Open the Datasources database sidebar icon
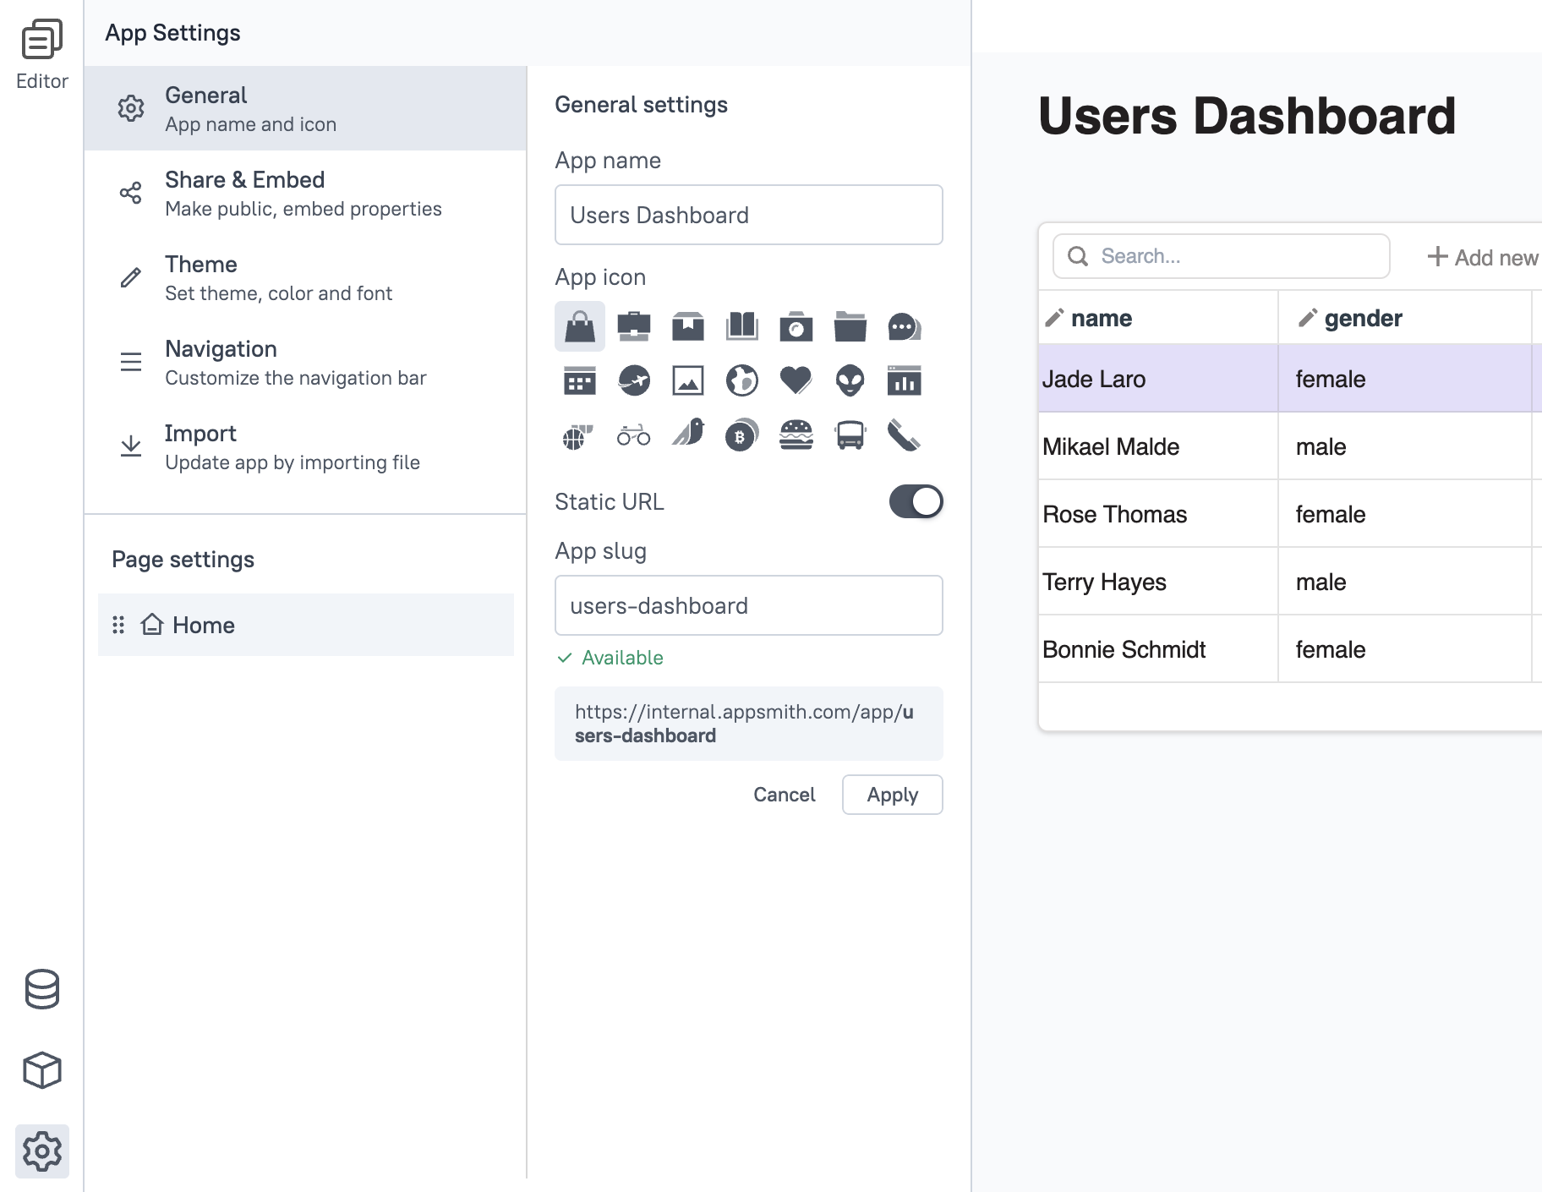Viewport: 1542px width, 1192px height. pos(42,989)
